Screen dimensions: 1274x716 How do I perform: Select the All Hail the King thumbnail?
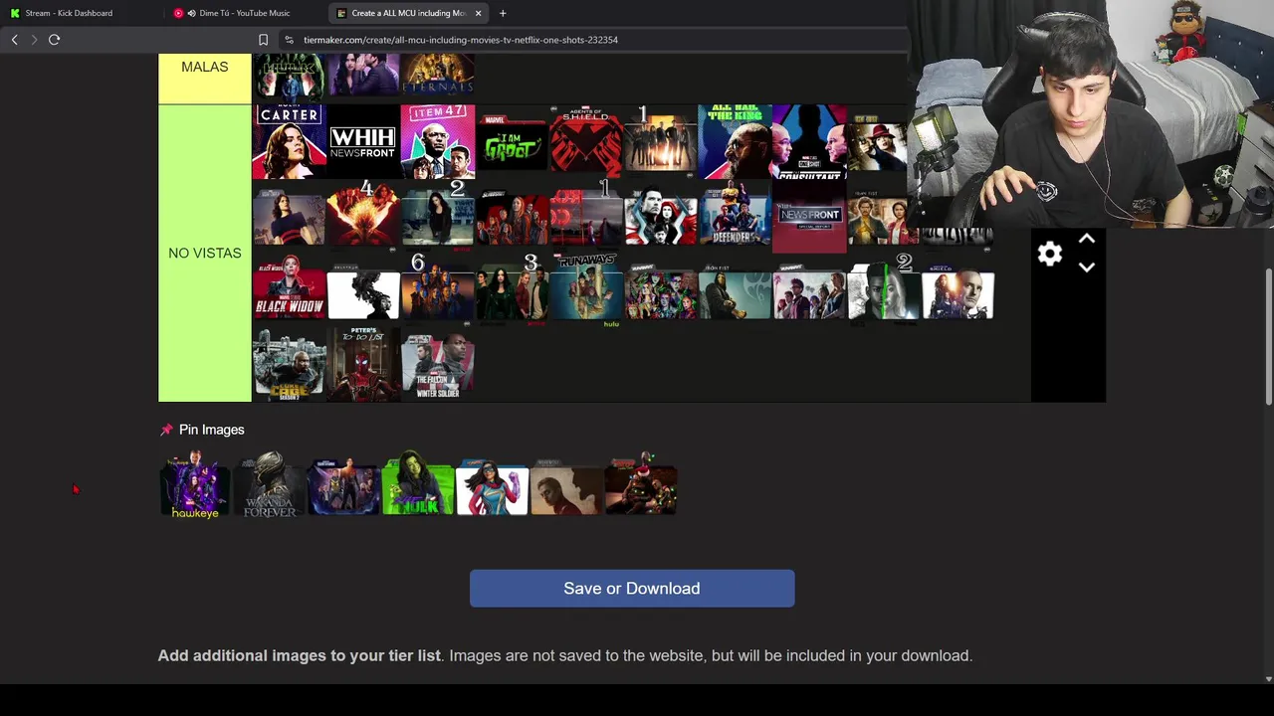coord(735,142)
